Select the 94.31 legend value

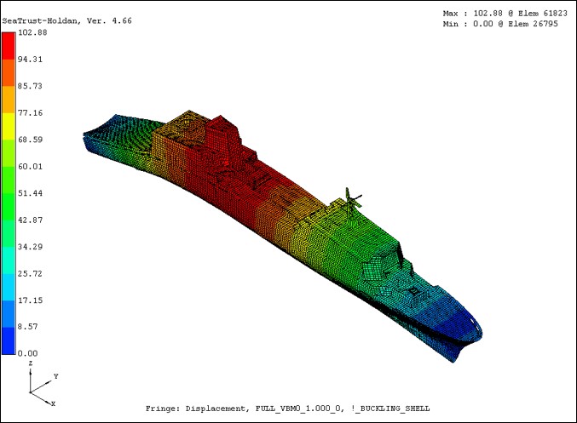pos(30,60)
